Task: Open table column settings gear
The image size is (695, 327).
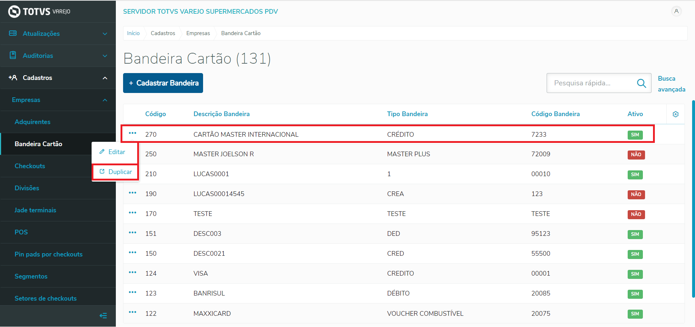Action: point(675,114)
